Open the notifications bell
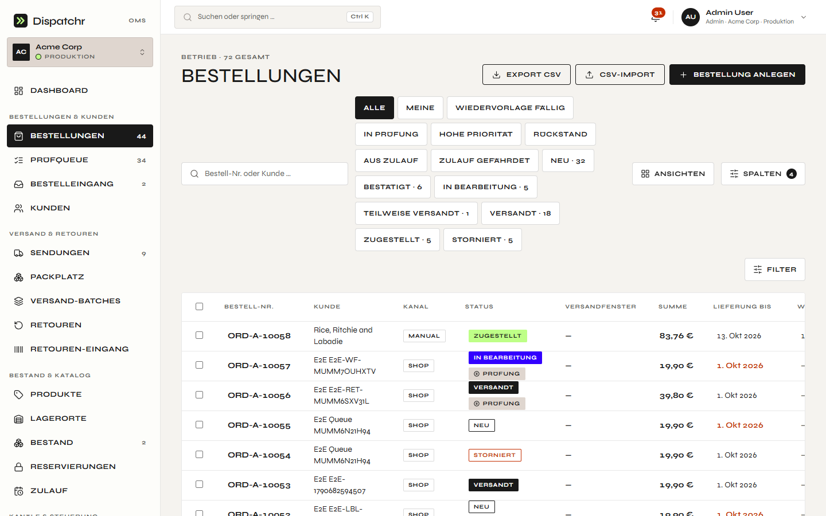The image size is (826, 516). point(656,17)
